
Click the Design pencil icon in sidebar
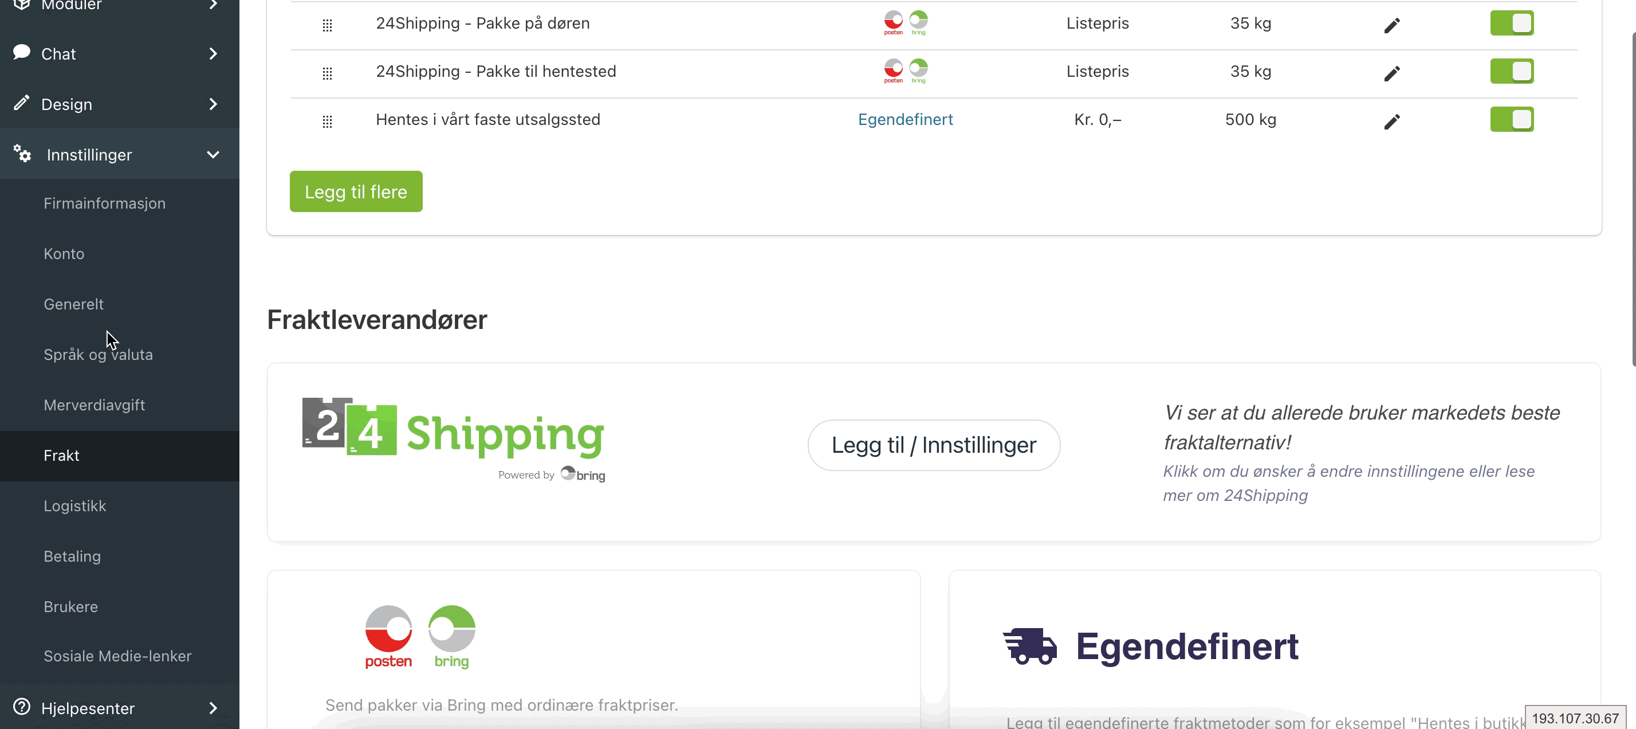(x=22, y=103)
